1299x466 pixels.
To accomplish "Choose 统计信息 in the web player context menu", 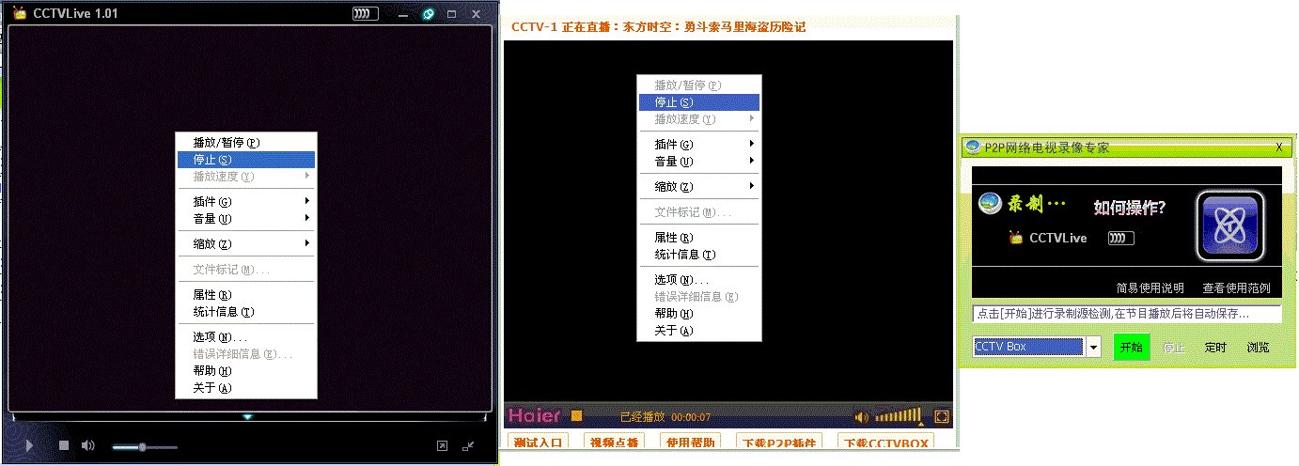I will (699, 255).
